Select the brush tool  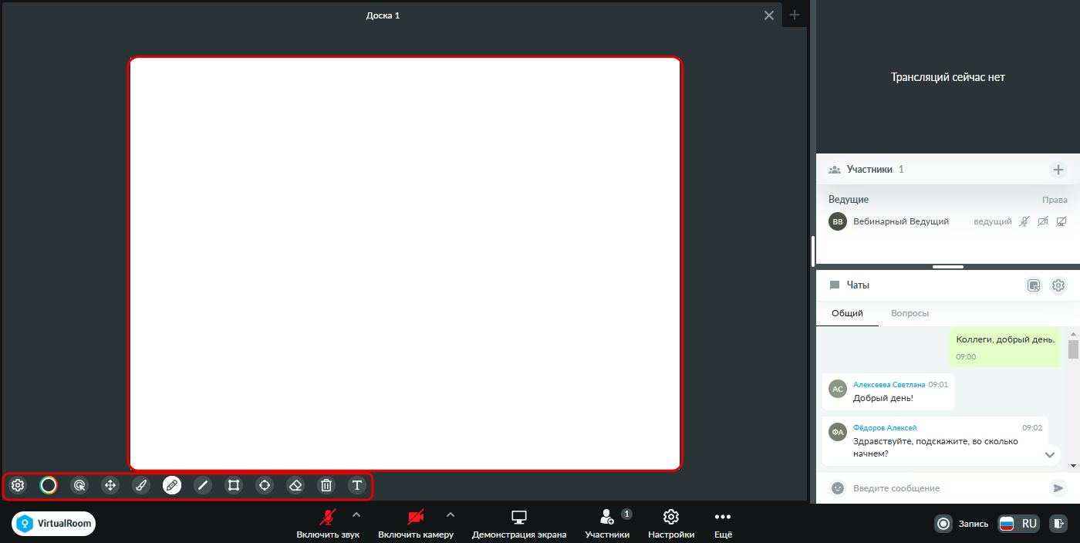[x=141, y=485]
